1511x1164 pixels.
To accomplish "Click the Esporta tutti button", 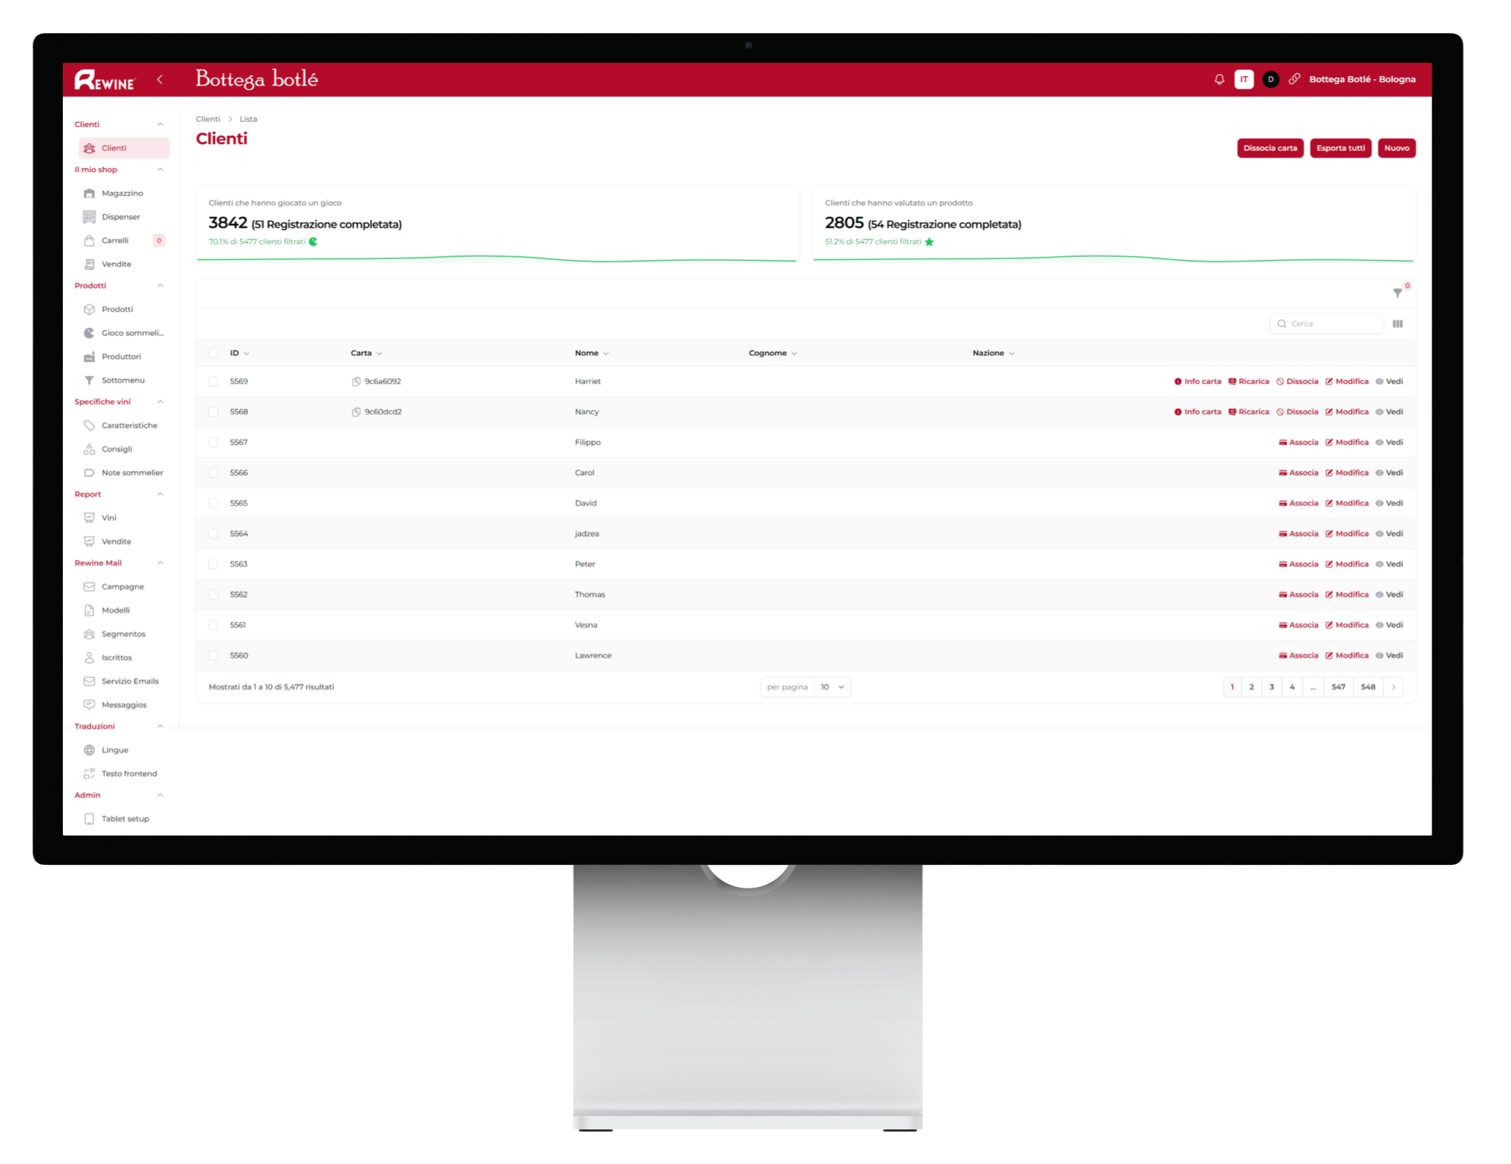I will (1341, 148).
